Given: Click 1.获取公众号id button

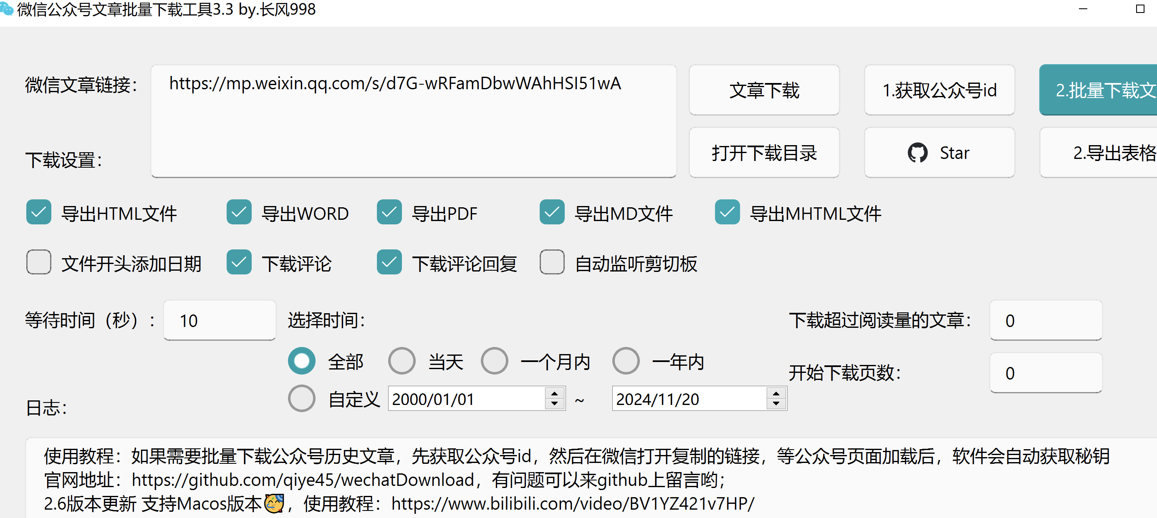Looking at the screenshot, I should click(x=940, y=90).
